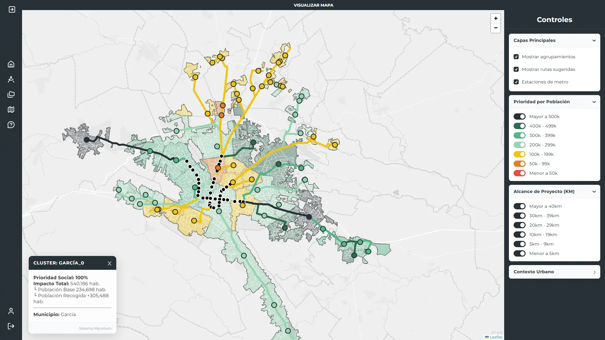605x340 pixels.
Task: Toggle 50k - 99k population switch
Action: (520, 164)
